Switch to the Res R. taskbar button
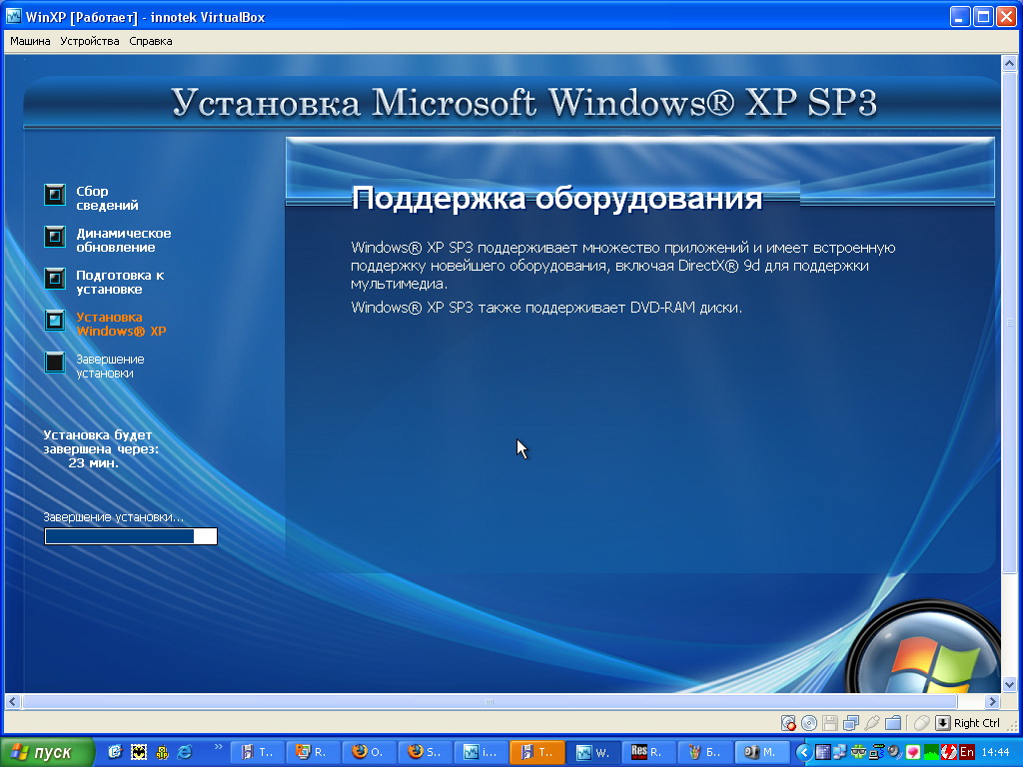 click(x=647, y=752)
